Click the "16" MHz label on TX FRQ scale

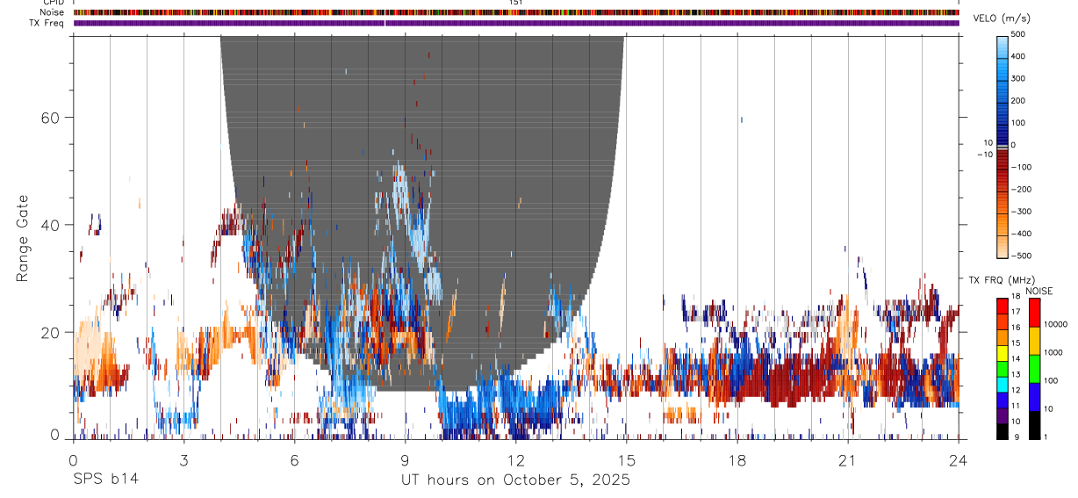pyautogui.click(x=1016, y=328)
